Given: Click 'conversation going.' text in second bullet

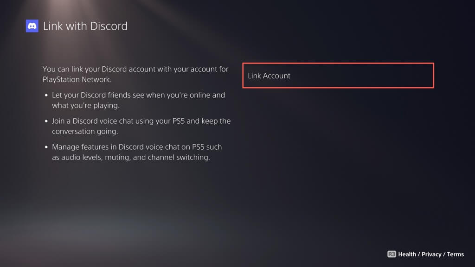Looking at the screenshot, I should click(x=84, y=131).
